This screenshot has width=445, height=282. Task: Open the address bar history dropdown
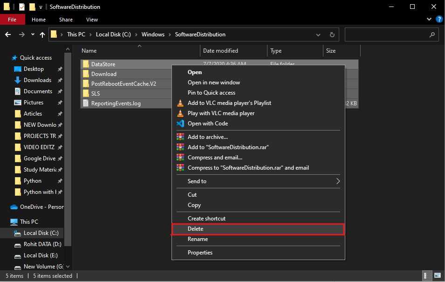(x=318, y=34)
